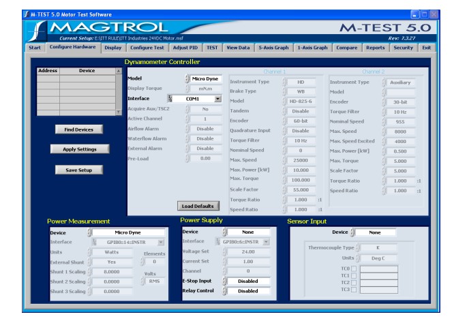Toggle the TC3 thermocouple checkbox
469x323 pixels.
(x=354, y=290)
